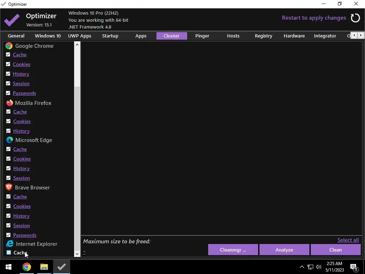Viewport: 365px width, 274px height.
Task: Click the Clean button
Action: click(335, 250)
